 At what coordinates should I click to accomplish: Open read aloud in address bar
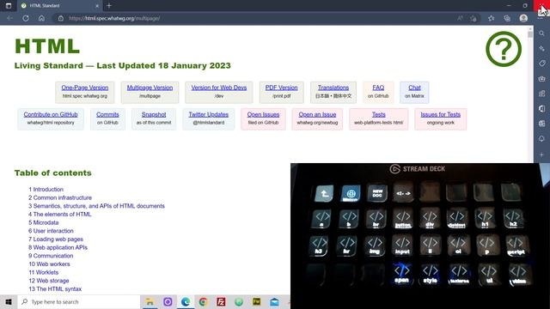coord(460,18)
